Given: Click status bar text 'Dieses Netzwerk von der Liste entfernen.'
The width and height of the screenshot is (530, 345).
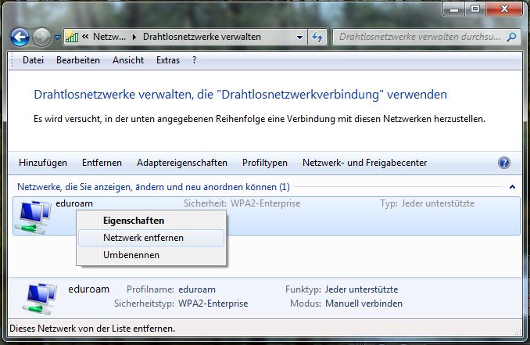Looking at the screenshot, I should 92,329.
